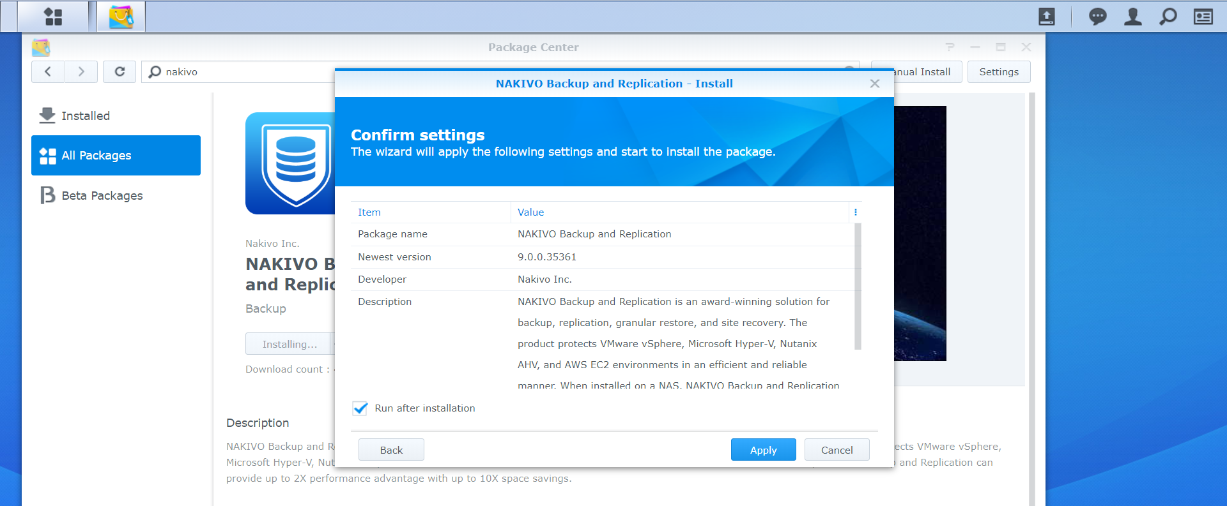Open Beta Packages in sidebar

pos(102,195)
